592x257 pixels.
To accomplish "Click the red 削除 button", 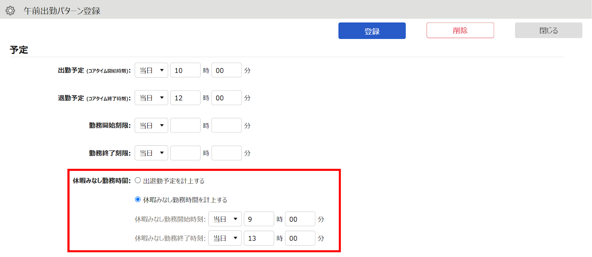I will [460, 30].
